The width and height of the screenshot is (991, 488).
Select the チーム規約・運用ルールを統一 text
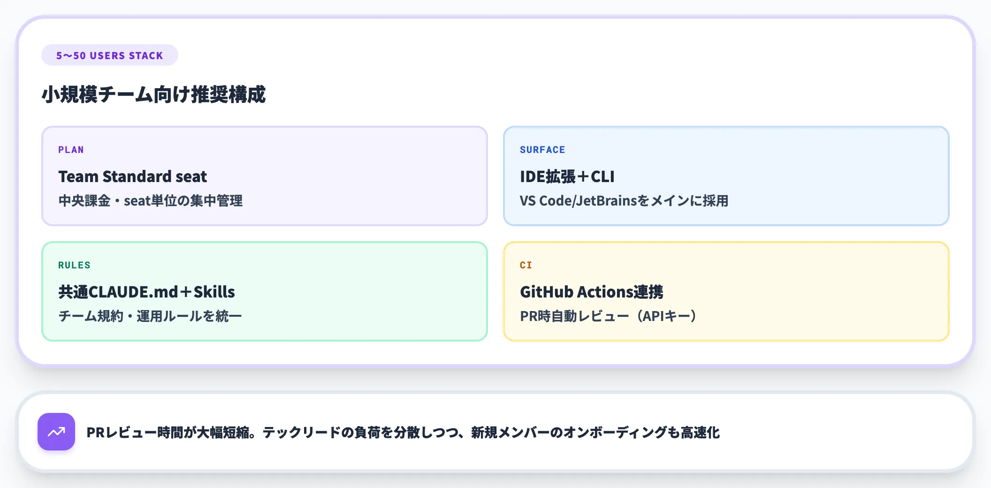(x=150, y=316)
